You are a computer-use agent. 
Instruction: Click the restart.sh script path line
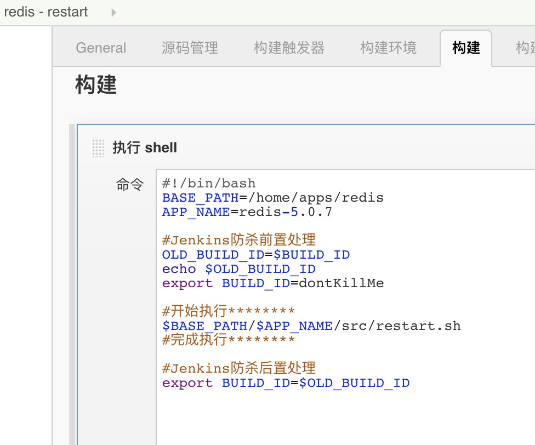click(311, 326)
